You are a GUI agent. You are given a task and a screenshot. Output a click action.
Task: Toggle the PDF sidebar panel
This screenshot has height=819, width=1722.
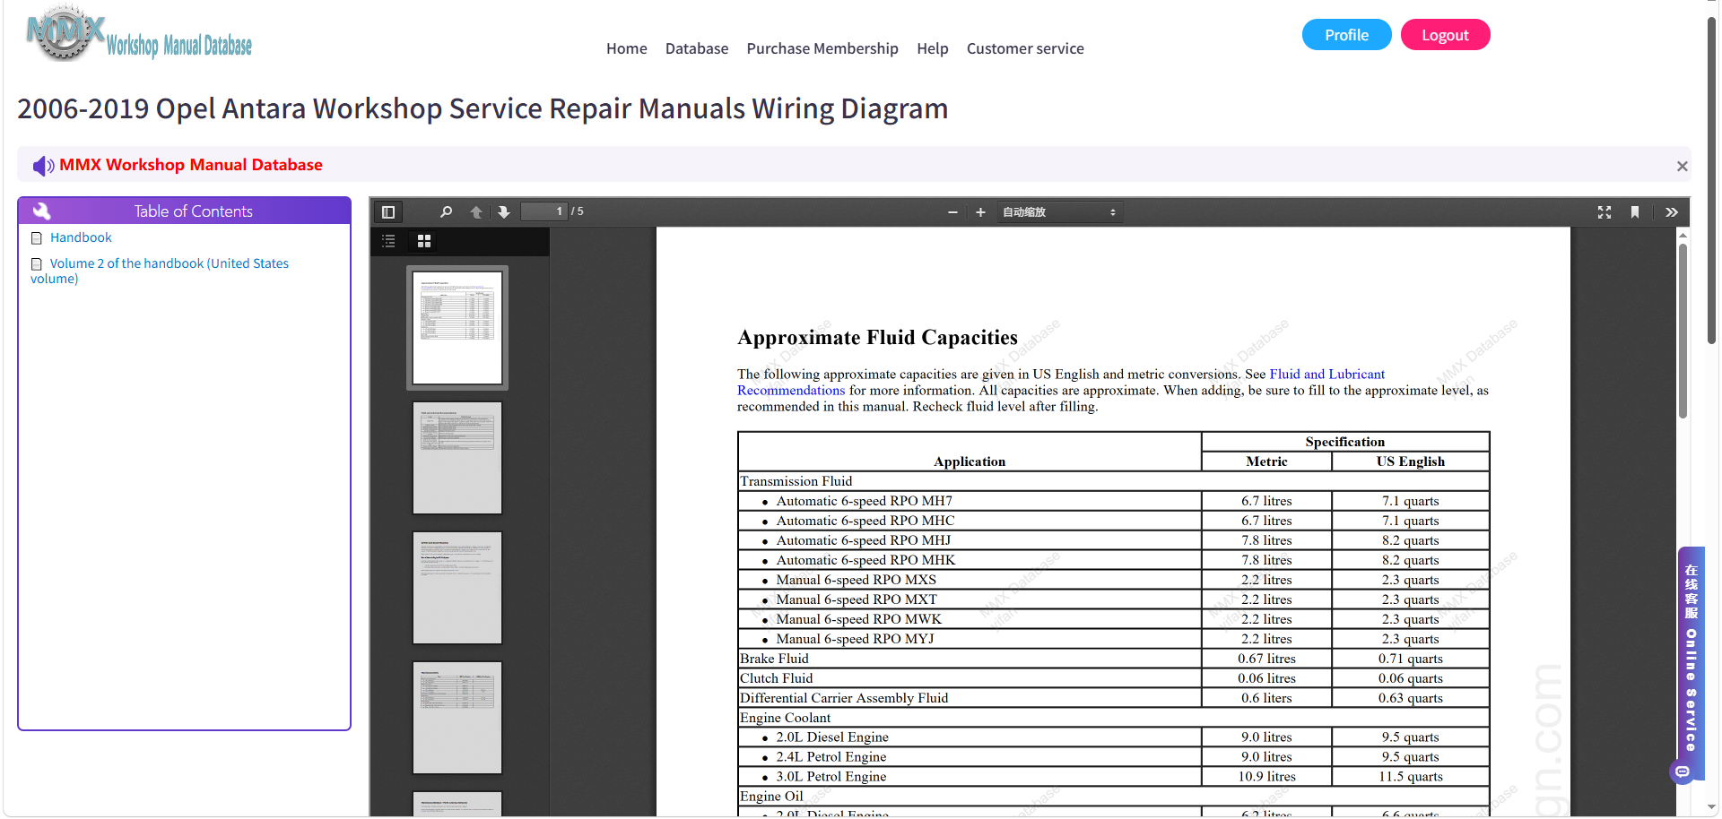tap(388, 212)
